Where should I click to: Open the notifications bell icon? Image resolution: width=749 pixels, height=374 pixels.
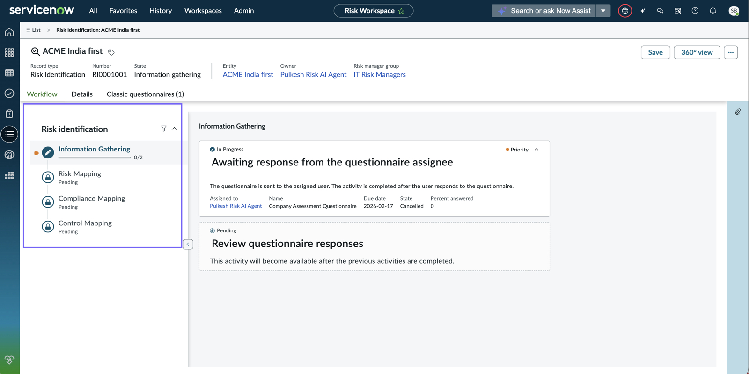click(x=713, y=11)
